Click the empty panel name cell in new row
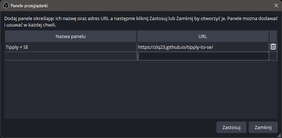The height and width of the screenshot is (138, 282). [71, 56]
